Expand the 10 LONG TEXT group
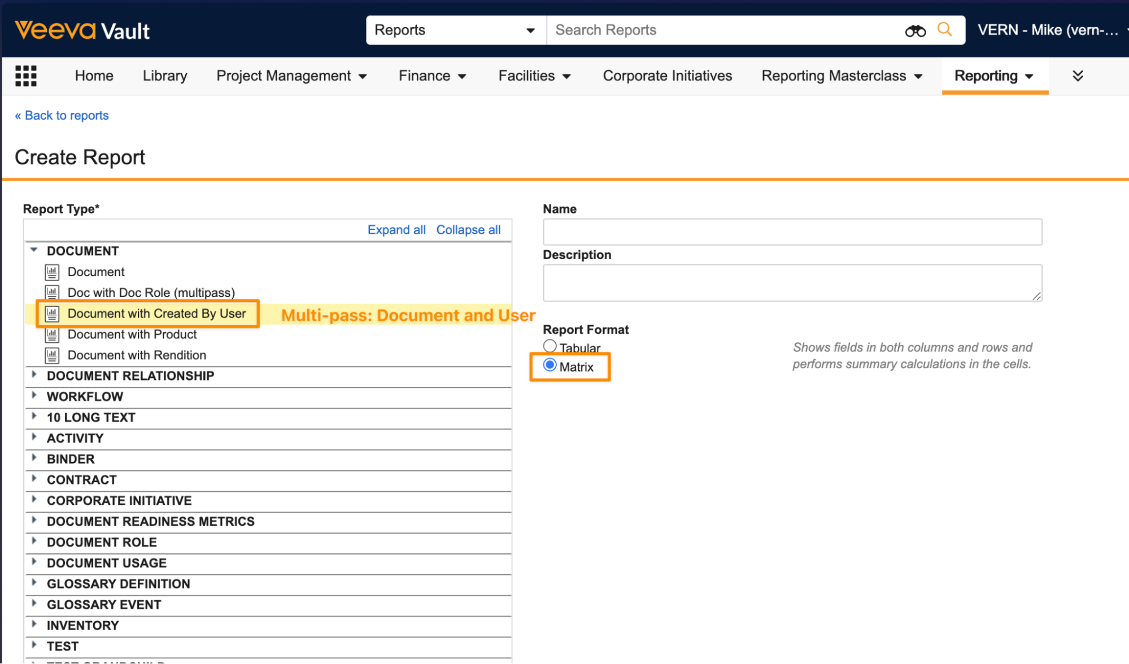 pos(34,417)
